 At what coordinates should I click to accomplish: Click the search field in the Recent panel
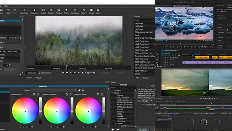pos(145,20)
